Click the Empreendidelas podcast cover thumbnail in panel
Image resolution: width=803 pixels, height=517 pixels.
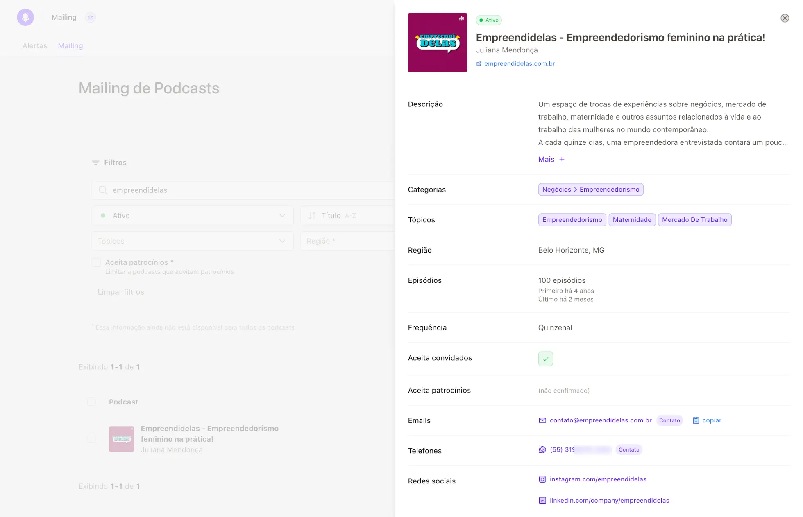click(437, 43)
